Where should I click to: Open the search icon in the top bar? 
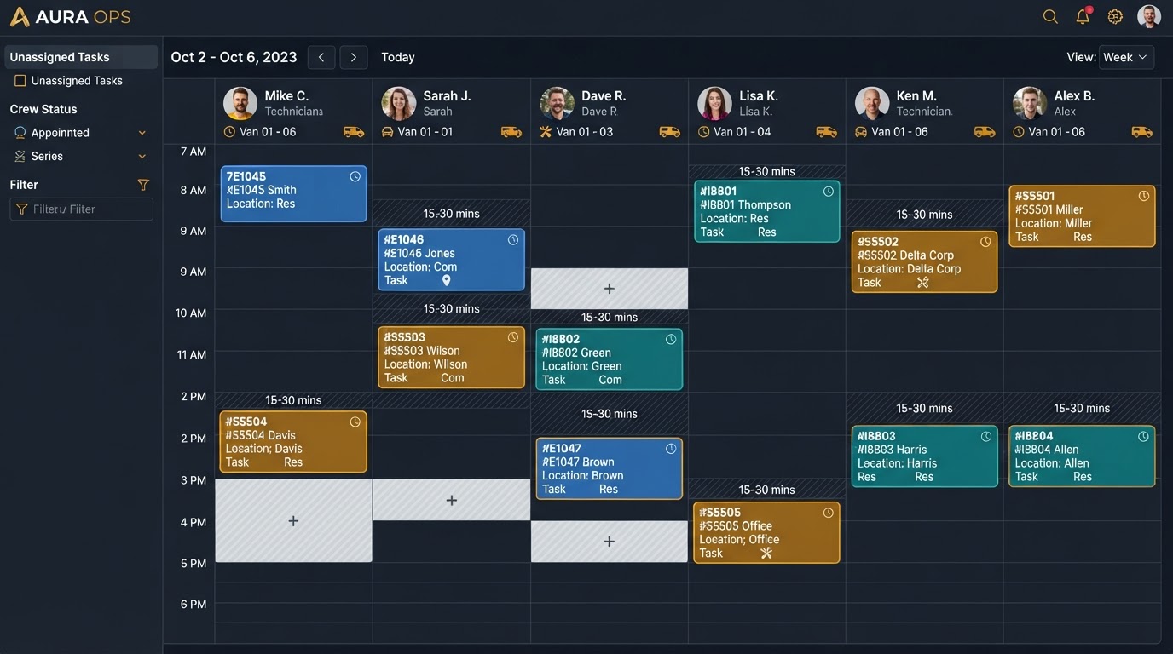pos(1050,16)
